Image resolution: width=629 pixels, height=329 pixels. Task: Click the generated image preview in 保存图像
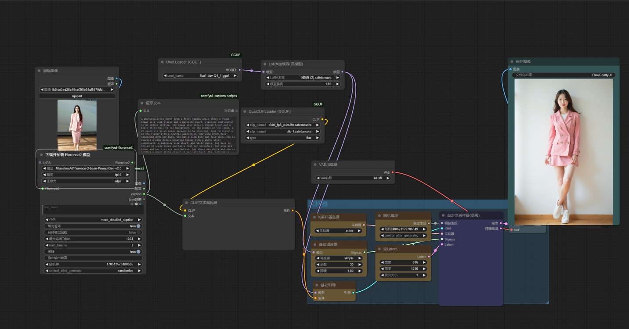(564, 151)
